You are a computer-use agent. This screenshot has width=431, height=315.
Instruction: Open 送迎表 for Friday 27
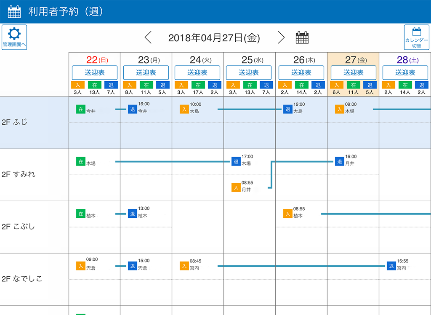click(x=353, y=72)
